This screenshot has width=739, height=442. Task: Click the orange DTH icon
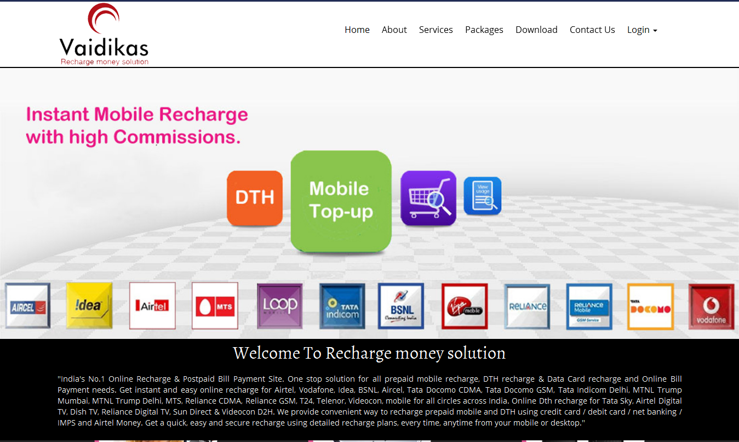(255, 198)
